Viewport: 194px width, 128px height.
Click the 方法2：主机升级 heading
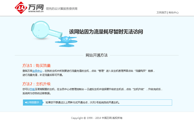pos(37,84)
